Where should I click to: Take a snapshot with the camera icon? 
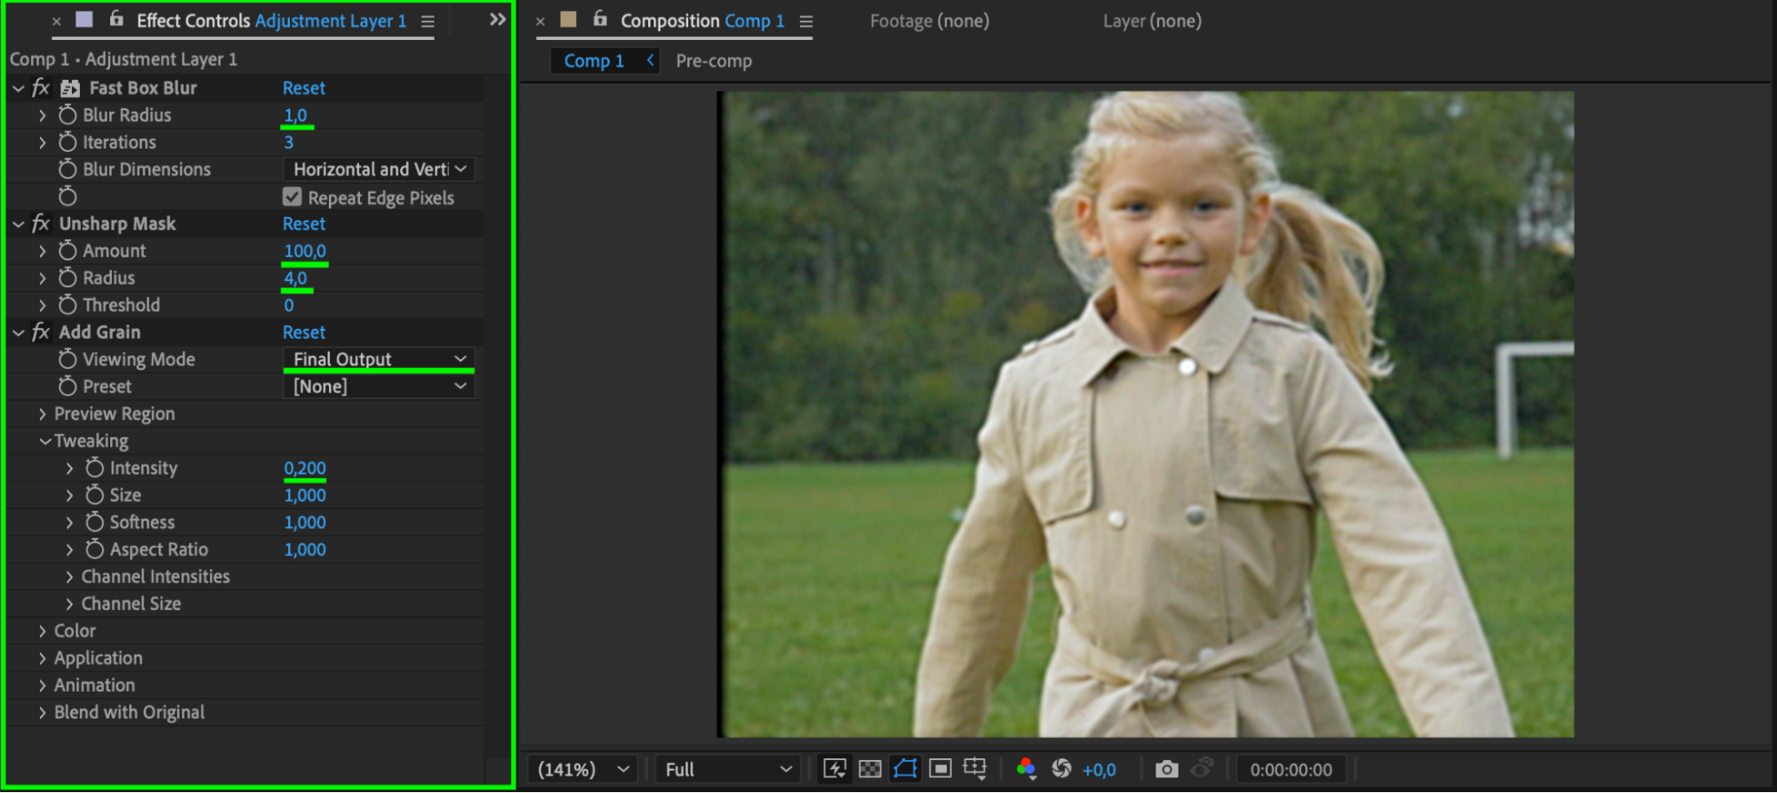[x=1166, y=769]
